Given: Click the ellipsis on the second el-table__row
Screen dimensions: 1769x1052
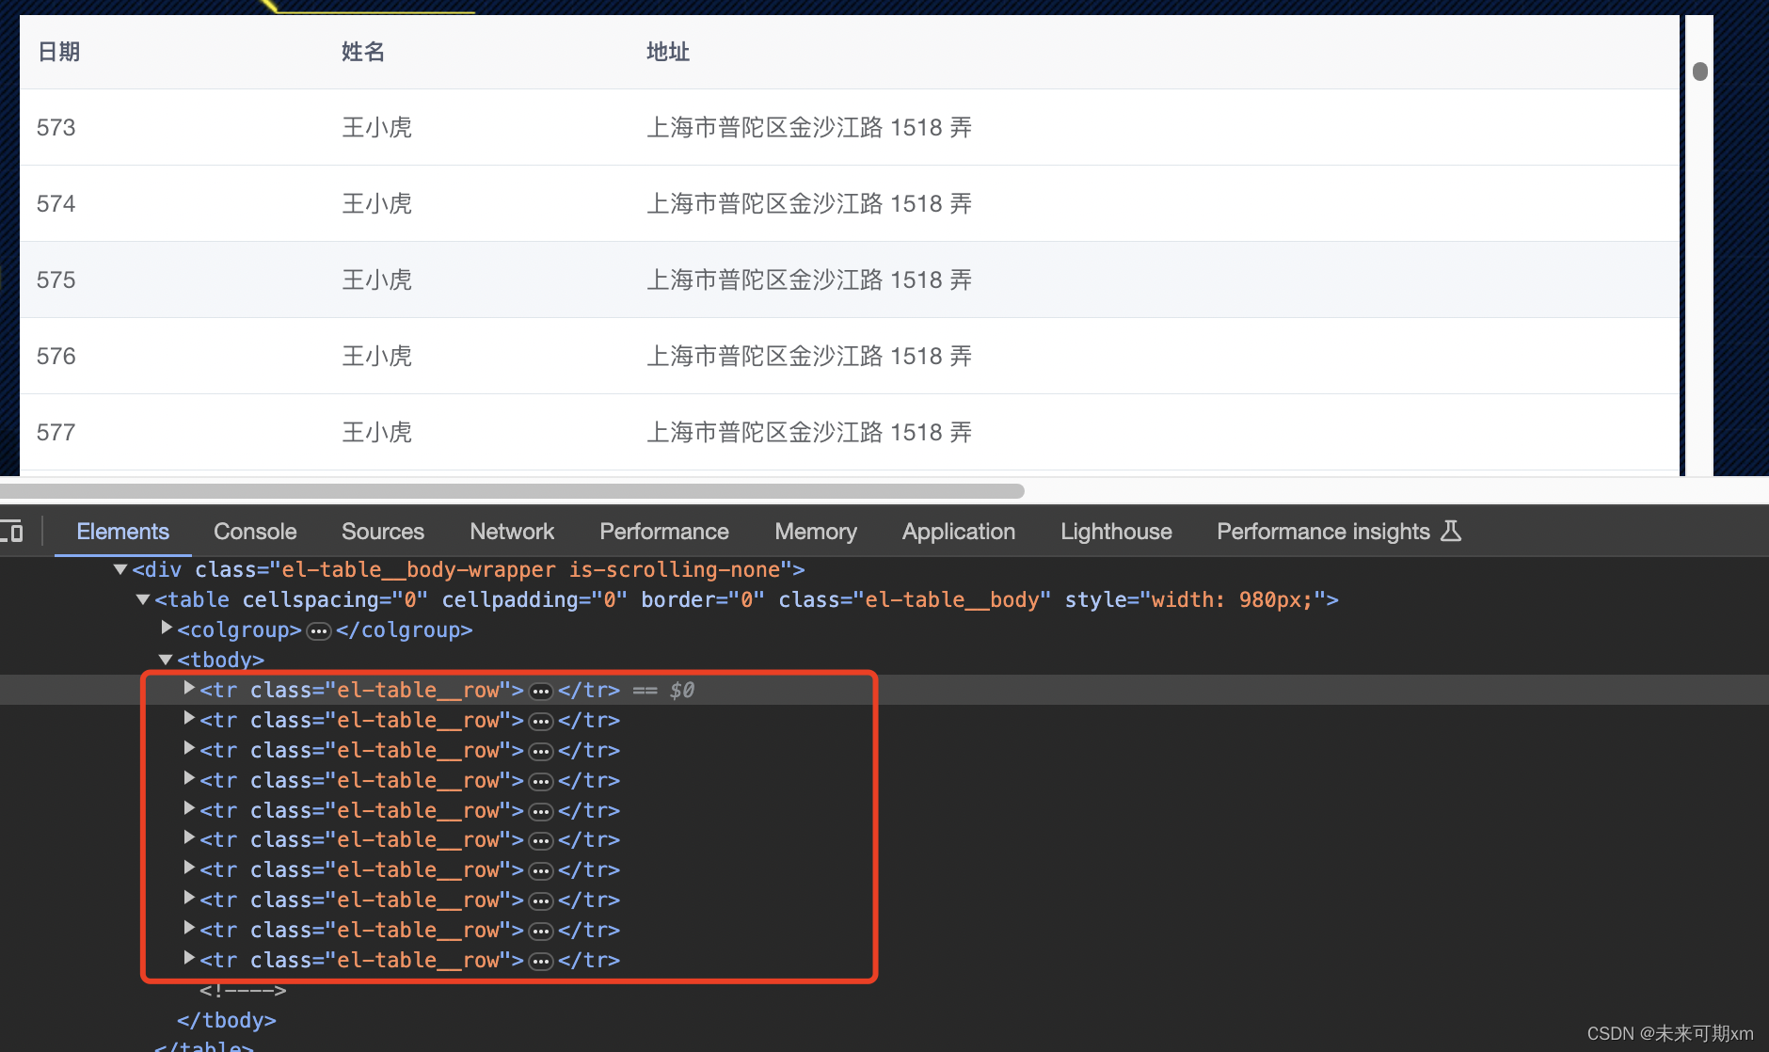Looking at the screenshot, I should coord(541,721).
